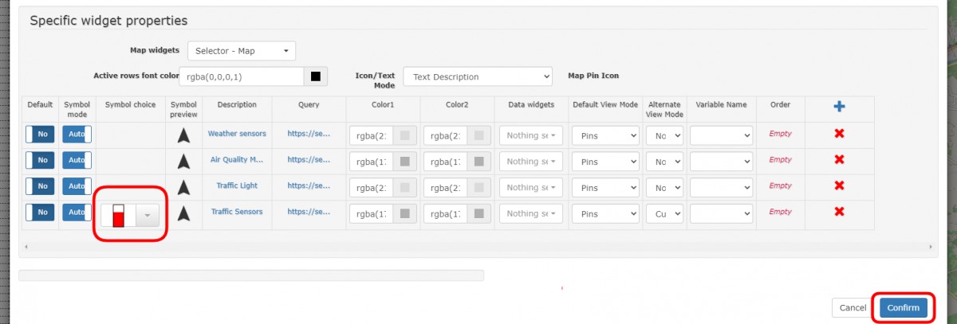Delete the Traffic Light row

point(839,186)
